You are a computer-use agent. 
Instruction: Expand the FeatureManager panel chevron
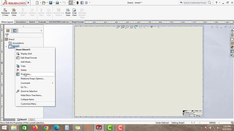click(x=41, y=31)
